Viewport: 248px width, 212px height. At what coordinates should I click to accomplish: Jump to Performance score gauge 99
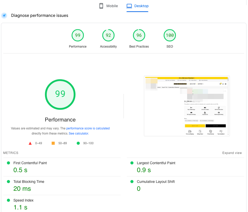pos(78,36)
